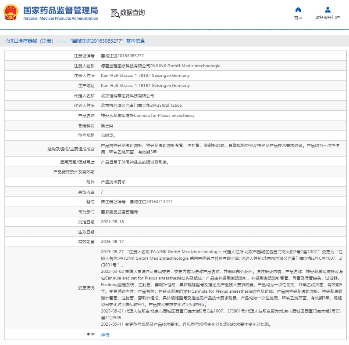Viewport: 349px width, 345px height.
Task: Click the 见附页 model spec value
Action: (108, 135)
